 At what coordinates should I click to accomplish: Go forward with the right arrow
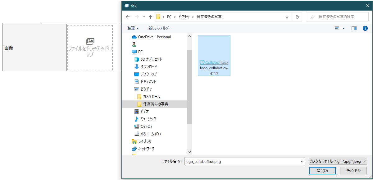[137, 17]
